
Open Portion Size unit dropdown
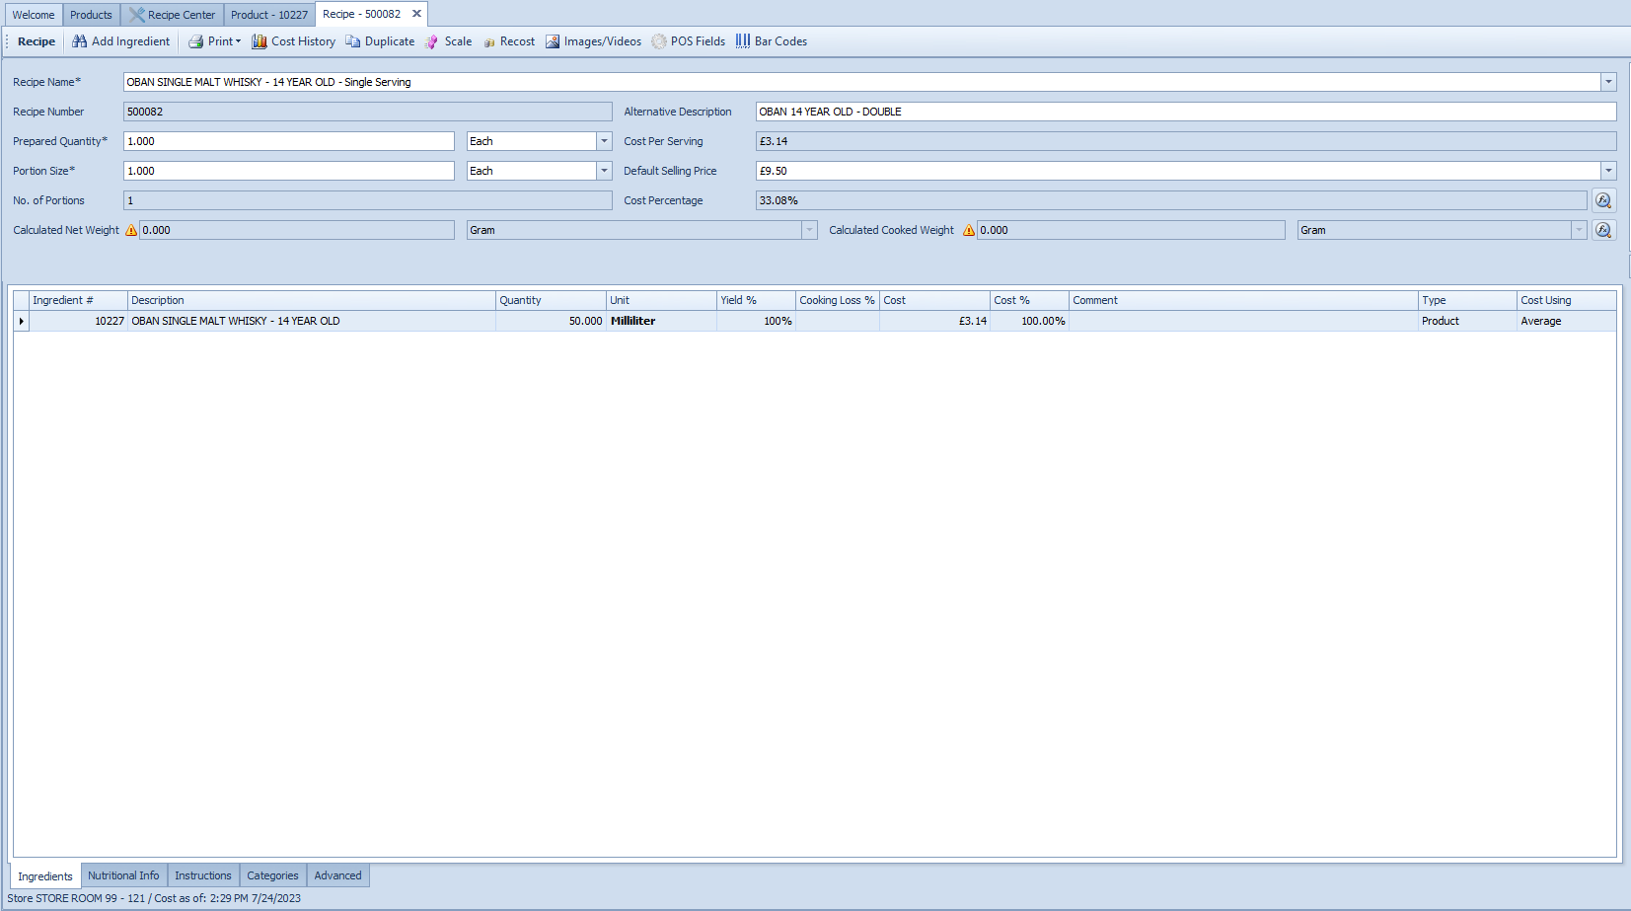tap(604, 171)
